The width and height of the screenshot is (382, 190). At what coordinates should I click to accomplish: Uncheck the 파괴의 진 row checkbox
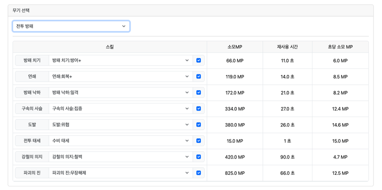pyautogui.click(x=198, y=173)
